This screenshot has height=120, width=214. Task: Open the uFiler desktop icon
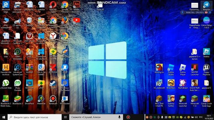coord(41,83)
